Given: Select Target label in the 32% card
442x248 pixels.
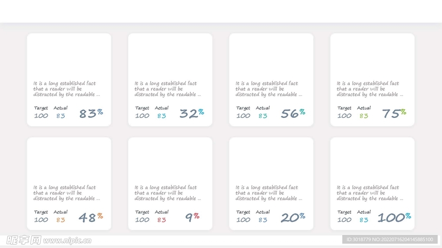Looking at the screenshot, I should coord(142,108).
